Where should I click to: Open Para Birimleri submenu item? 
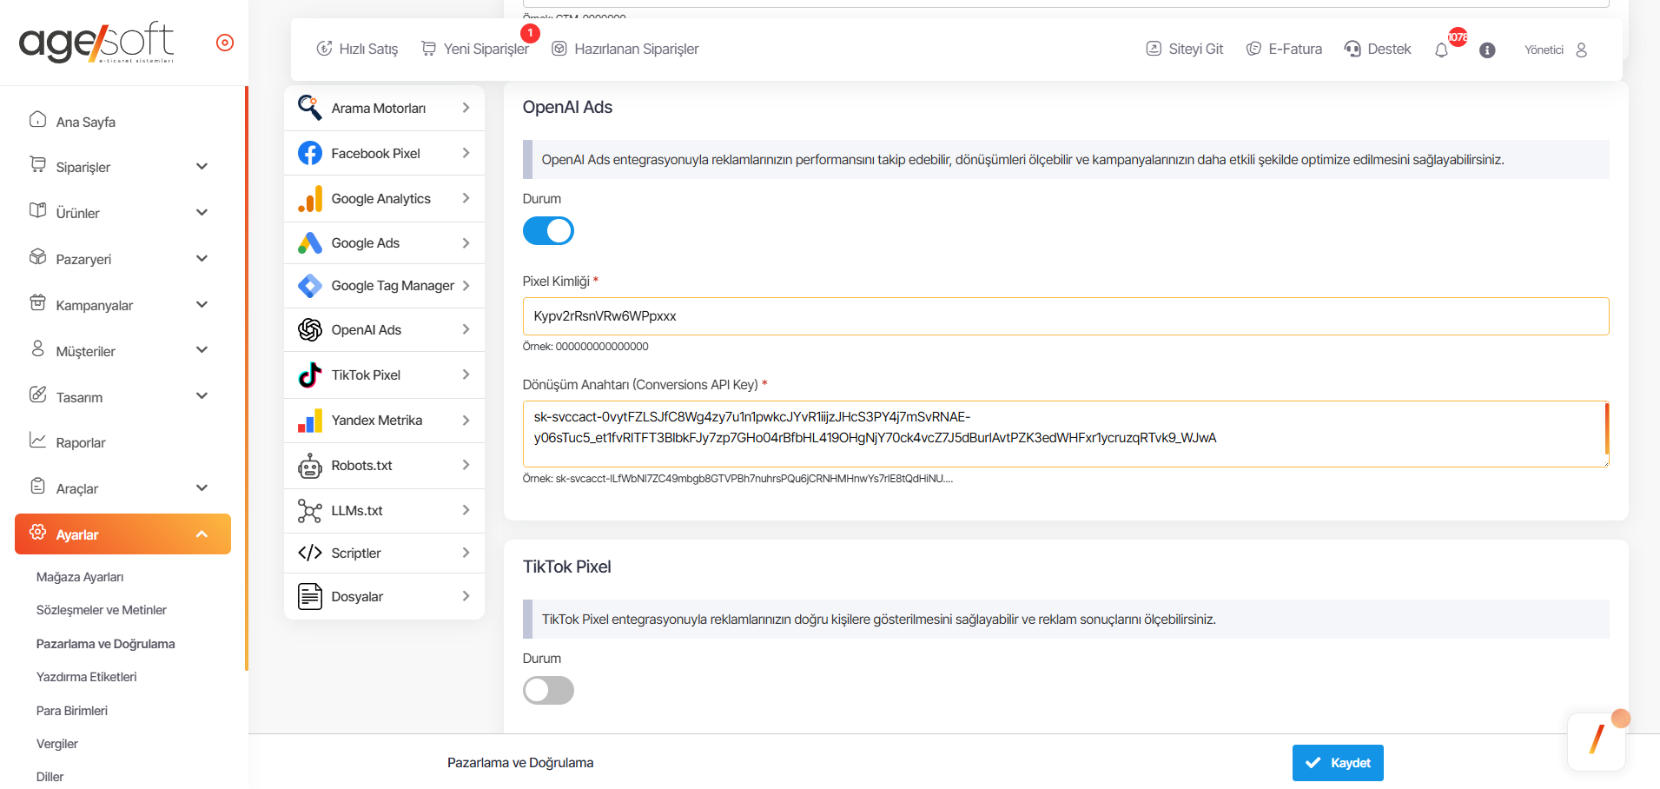click(72, 711)
